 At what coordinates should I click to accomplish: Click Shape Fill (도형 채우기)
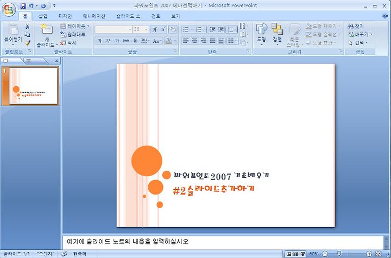point(323,26)
